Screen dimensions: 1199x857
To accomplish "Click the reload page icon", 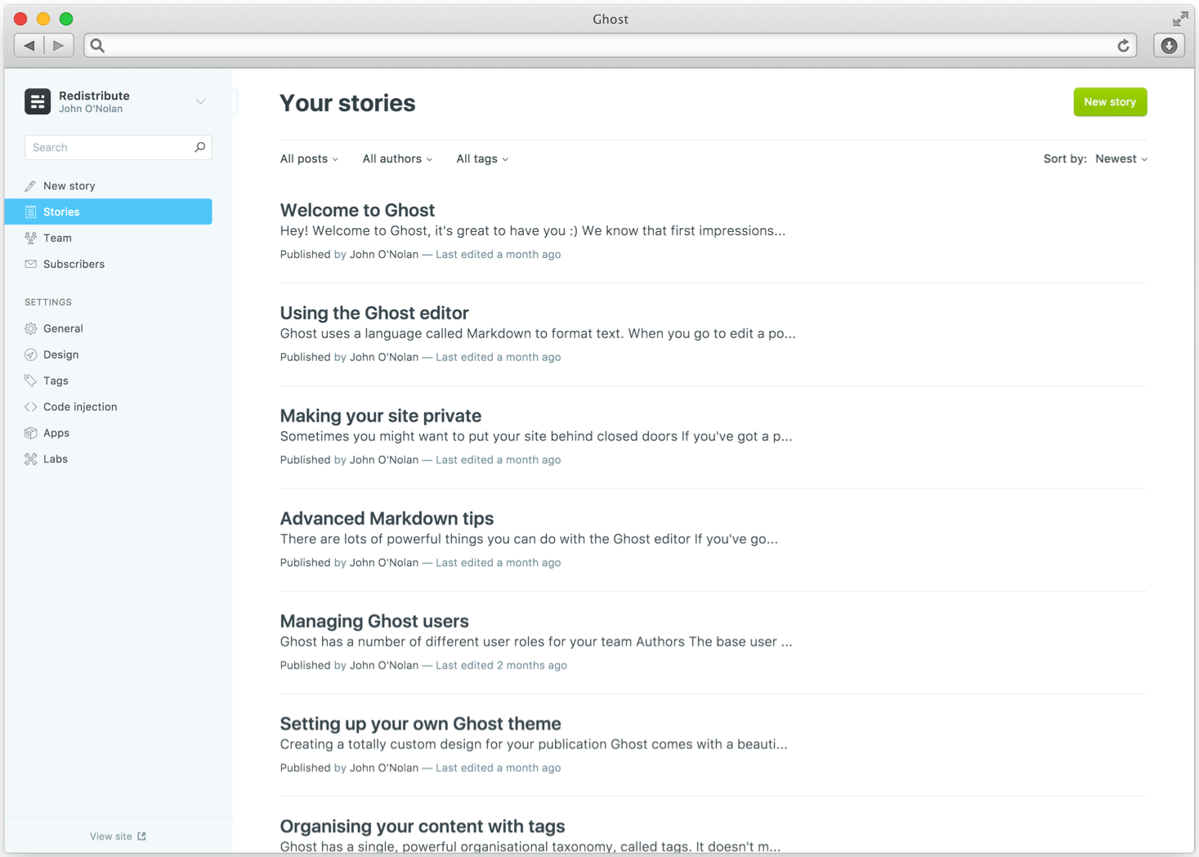I will point(1124,46).
